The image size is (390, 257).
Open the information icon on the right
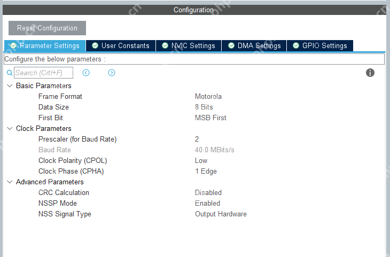coord(370,73)
